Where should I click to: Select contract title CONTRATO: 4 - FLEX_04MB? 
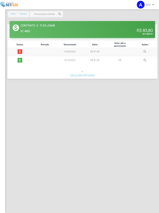point(38,25)
